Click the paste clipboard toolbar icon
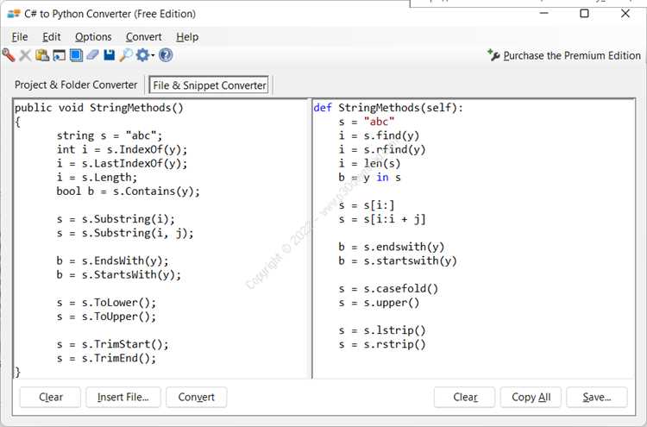Viewport: 647px width, 427px height. [x=41, y=55]
